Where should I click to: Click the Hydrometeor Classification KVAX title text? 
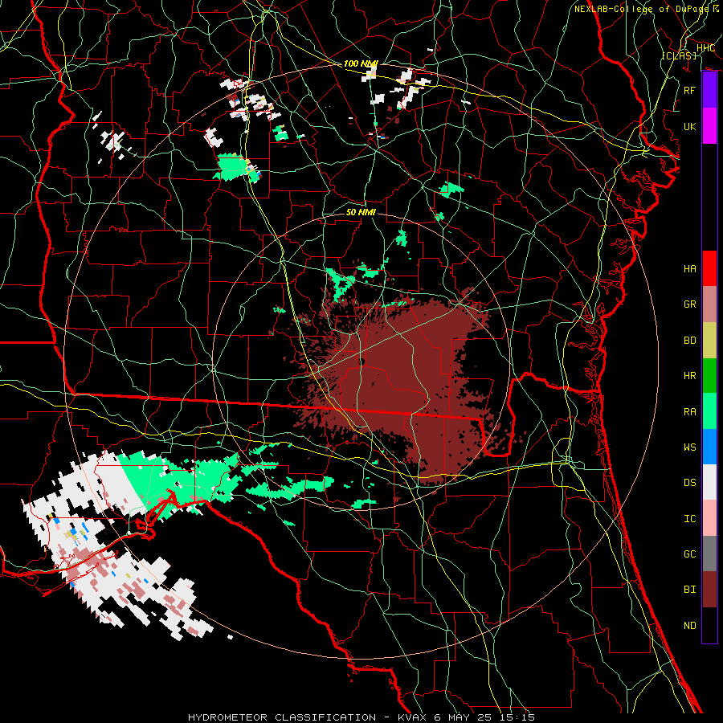click(361, 717)
